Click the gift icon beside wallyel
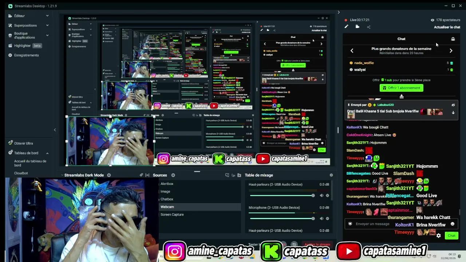The height and width of the screenshot is (262, 466). tap(451, 70)
